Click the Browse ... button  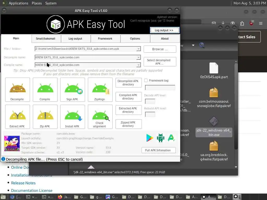(160, 49)
